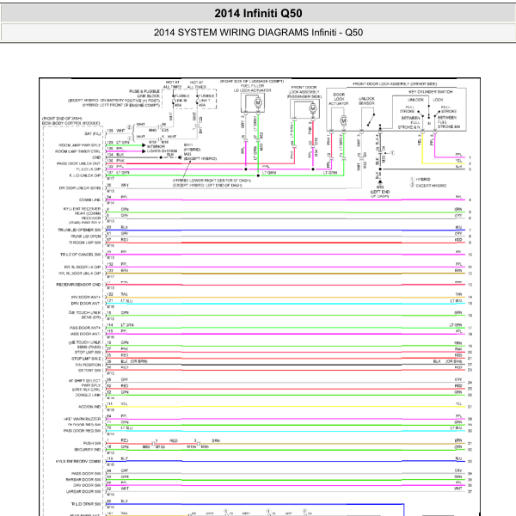Screen dimensions: 516x516
Task: Click the "PASS DOOR ANT+" pin label
Action: click(x=85, y=328)
